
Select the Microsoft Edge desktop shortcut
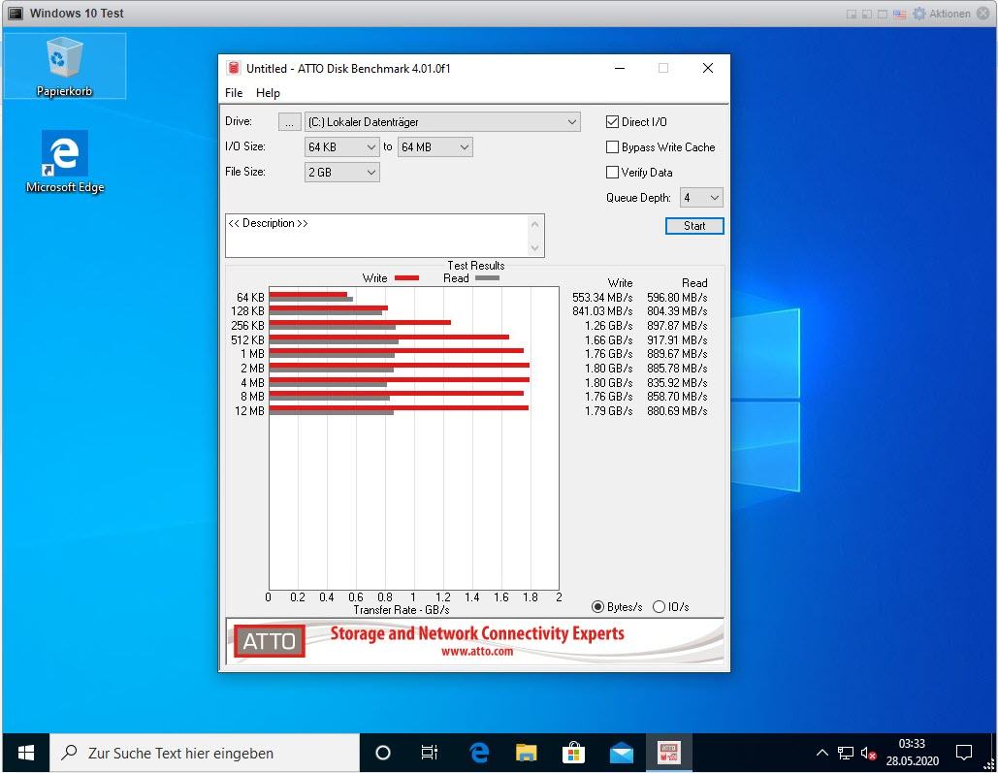tap(64, 162)
